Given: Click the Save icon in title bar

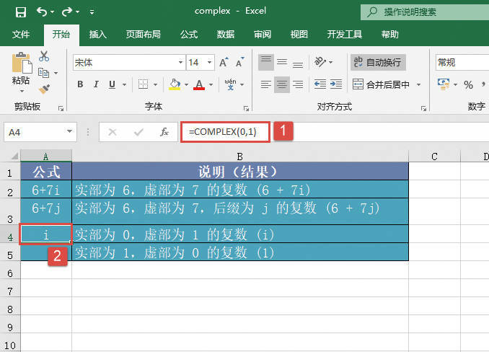Looking at the screenshot, I should pyautogui.click(x=20, y=12).
